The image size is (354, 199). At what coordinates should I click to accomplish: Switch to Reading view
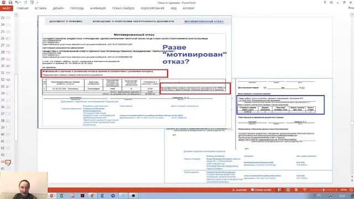pos(296,190)
